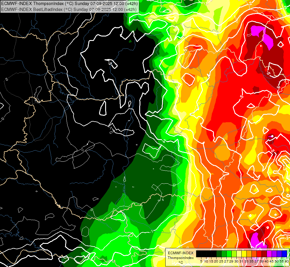Click the ECMWF-INDEX label in the legend
Viewport: 290px width, 267px height.
181,253
